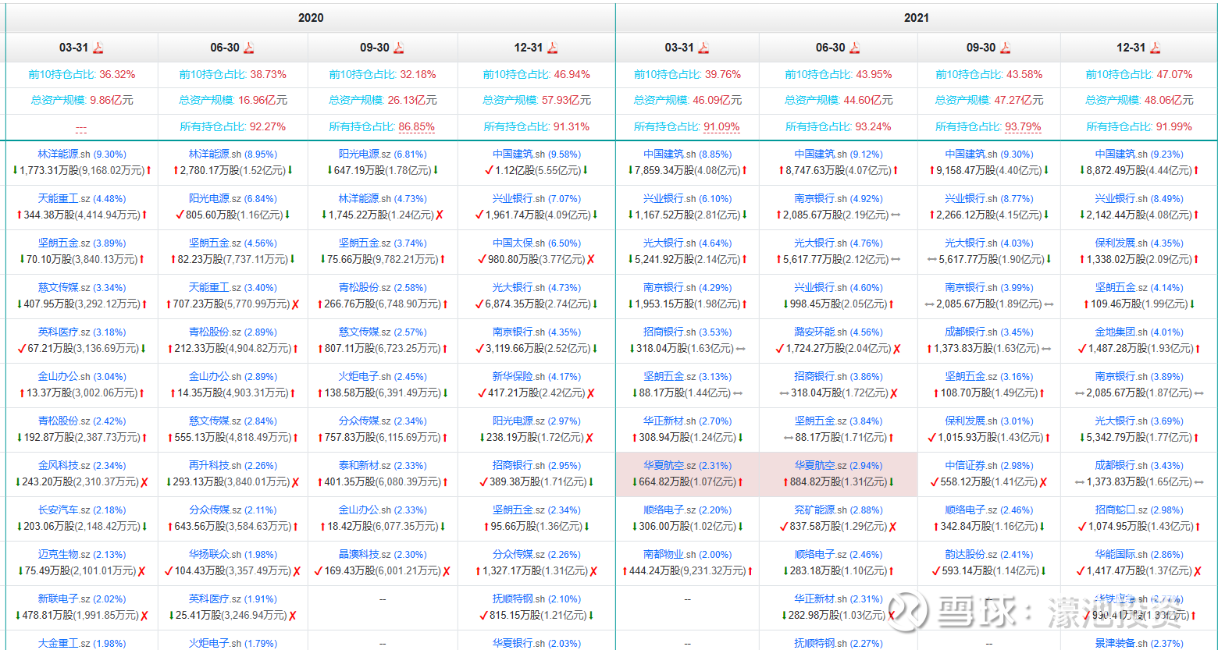The height and width of the screenshot is (650, 1218).
Task: Click the all-holdings ratio 93.79%
Action: [x=1023, y=127]
